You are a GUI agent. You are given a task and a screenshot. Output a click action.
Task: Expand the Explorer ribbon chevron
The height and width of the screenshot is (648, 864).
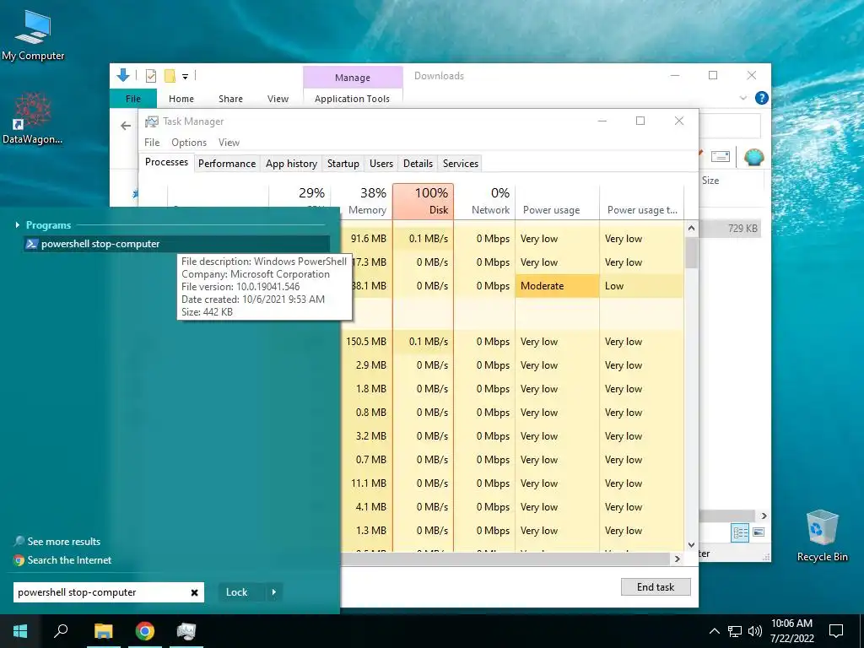743,98
